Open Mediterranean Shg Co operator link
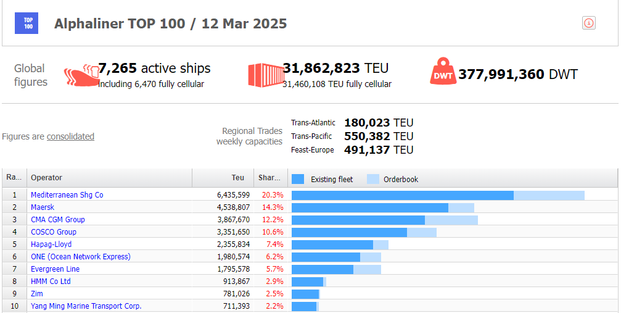The image size is (621, 313). click(x=67, y=195)
